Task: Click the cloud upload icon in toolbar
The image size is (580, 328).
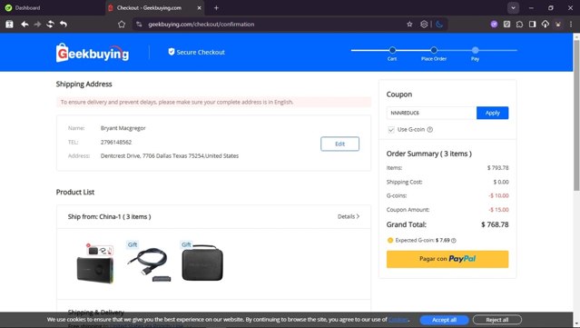Action: 546,25
